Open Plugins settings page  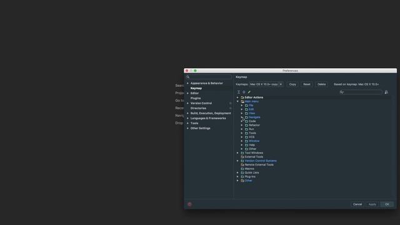pos(196,98)
